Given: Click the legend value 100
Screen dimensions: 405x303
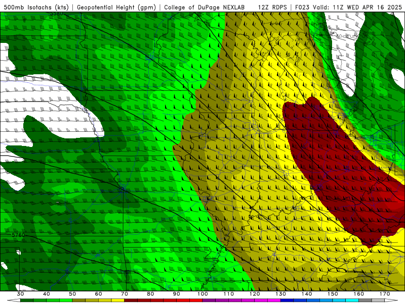Looking at the screenshot, I should pos(203,294).
